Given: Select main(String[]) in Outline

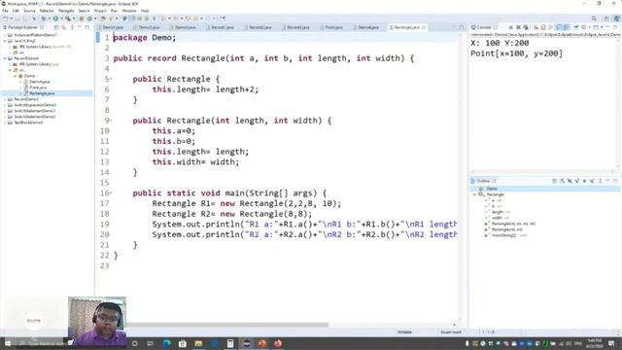Looking at the screenshot, I should click(x=505, y=235).
